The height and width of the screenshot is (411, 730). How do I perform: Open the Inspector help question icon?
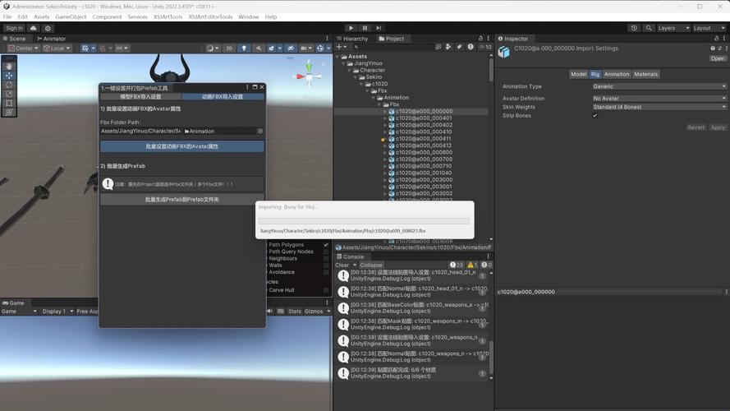712,48
